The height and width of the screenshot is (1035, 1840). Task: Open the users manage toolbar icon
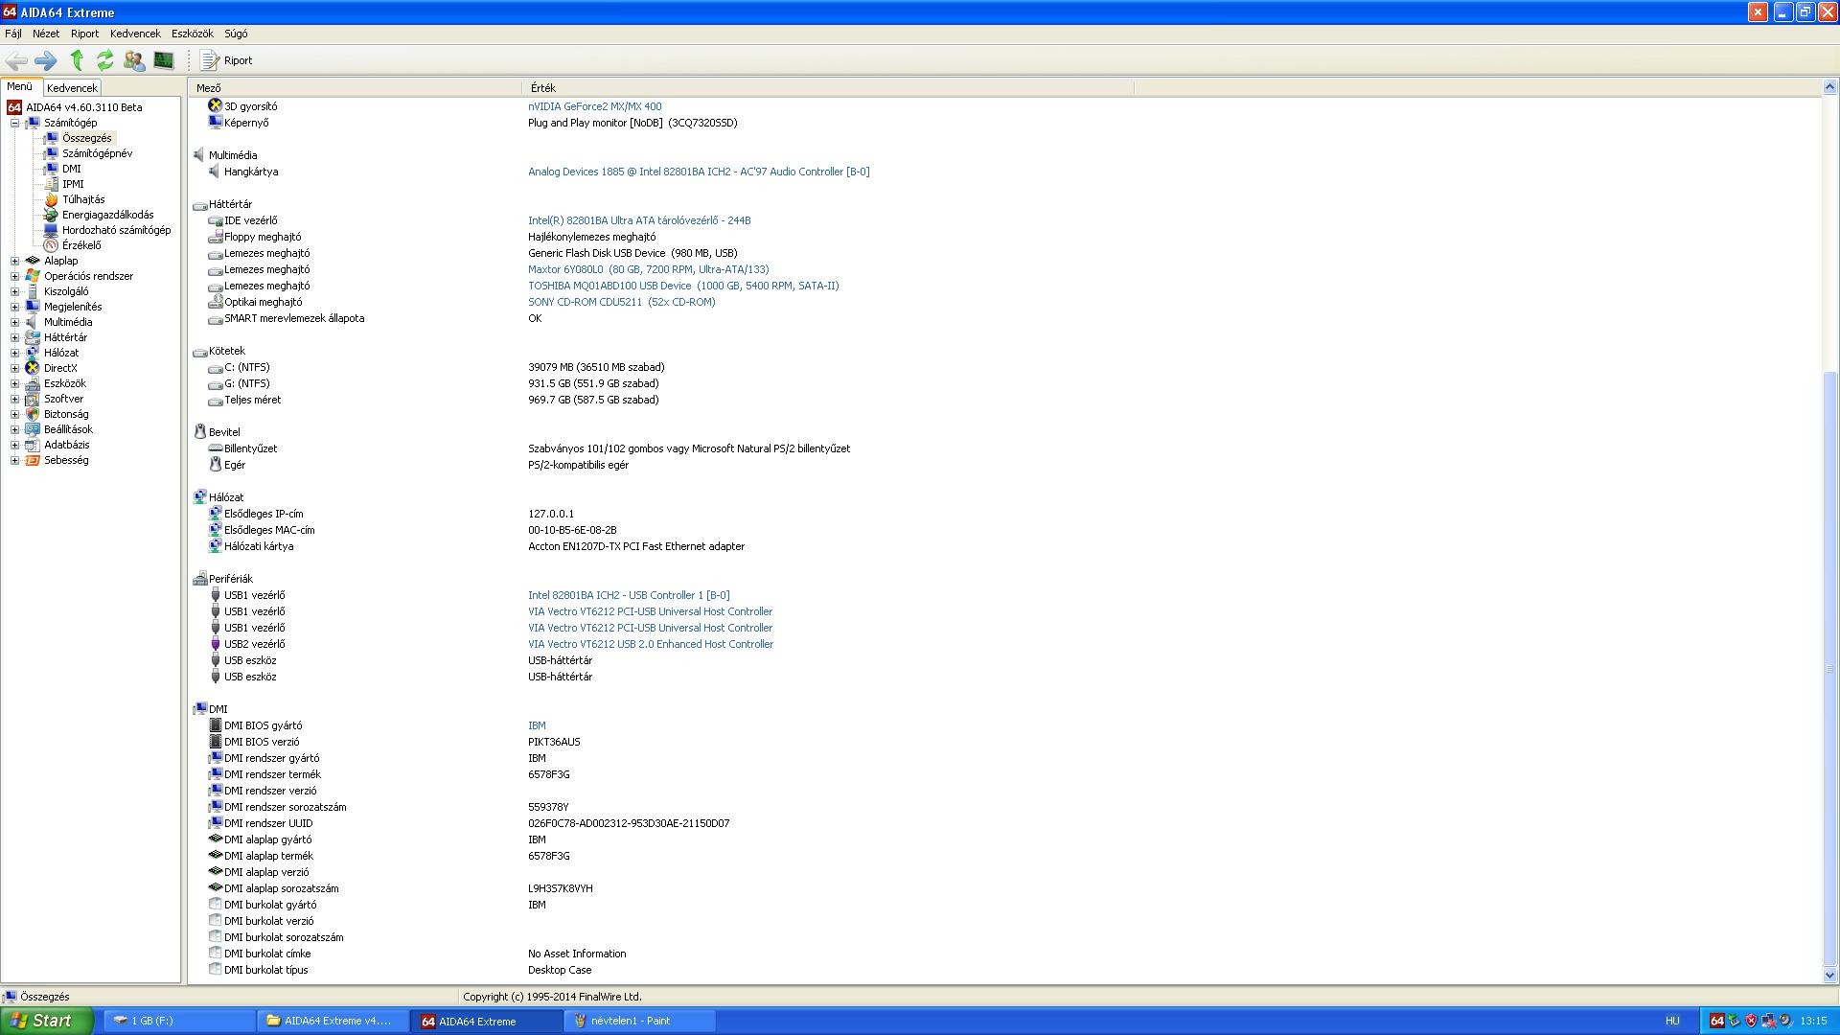click(x=134, y=60)
